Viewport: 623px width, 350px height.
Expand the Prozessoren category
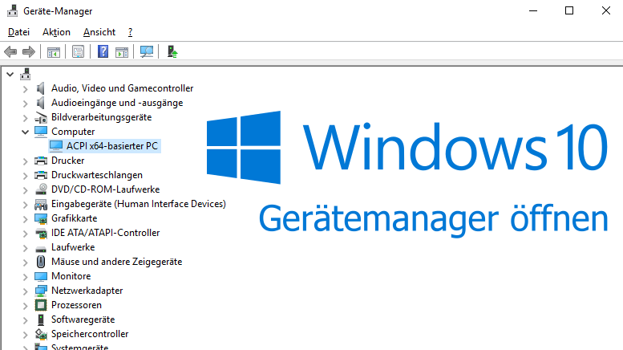[x=26, y=306]
